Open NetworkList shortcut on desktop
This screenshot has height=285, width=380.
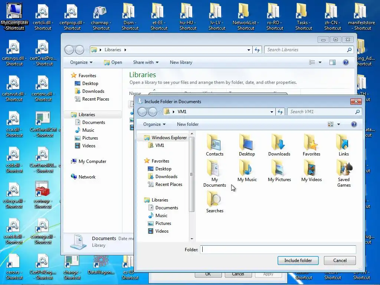[x=246, y=17]
